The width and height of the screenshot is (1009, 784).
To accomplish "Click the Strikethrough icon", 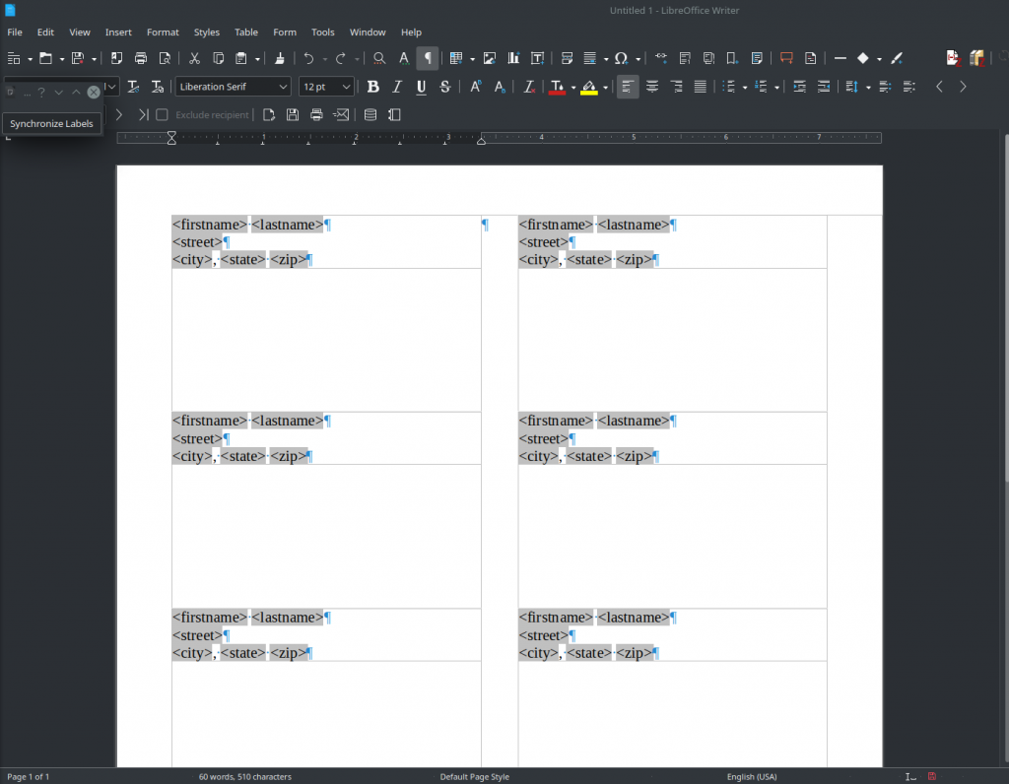I will [x=445, y=87].
